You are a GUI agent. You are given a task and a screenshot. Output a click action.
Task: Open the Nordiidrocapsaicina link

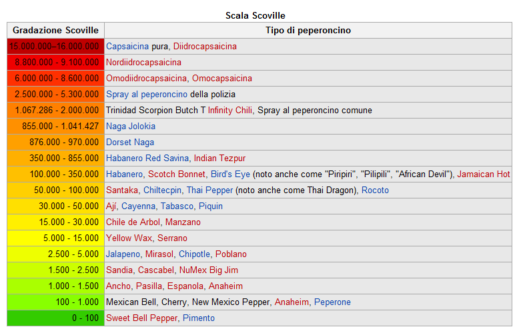pos(143,63)
